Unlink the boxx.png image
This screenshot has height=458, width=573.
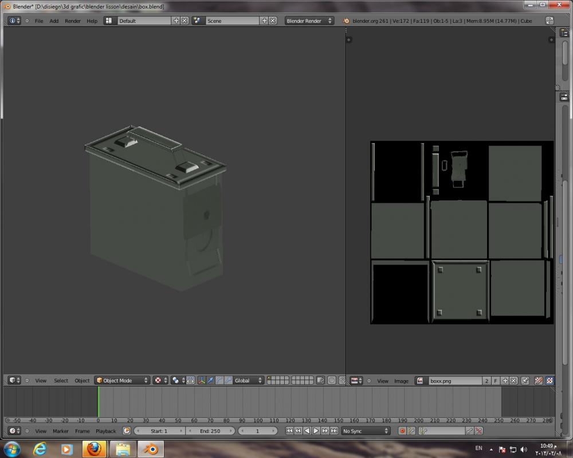(513, 381)
